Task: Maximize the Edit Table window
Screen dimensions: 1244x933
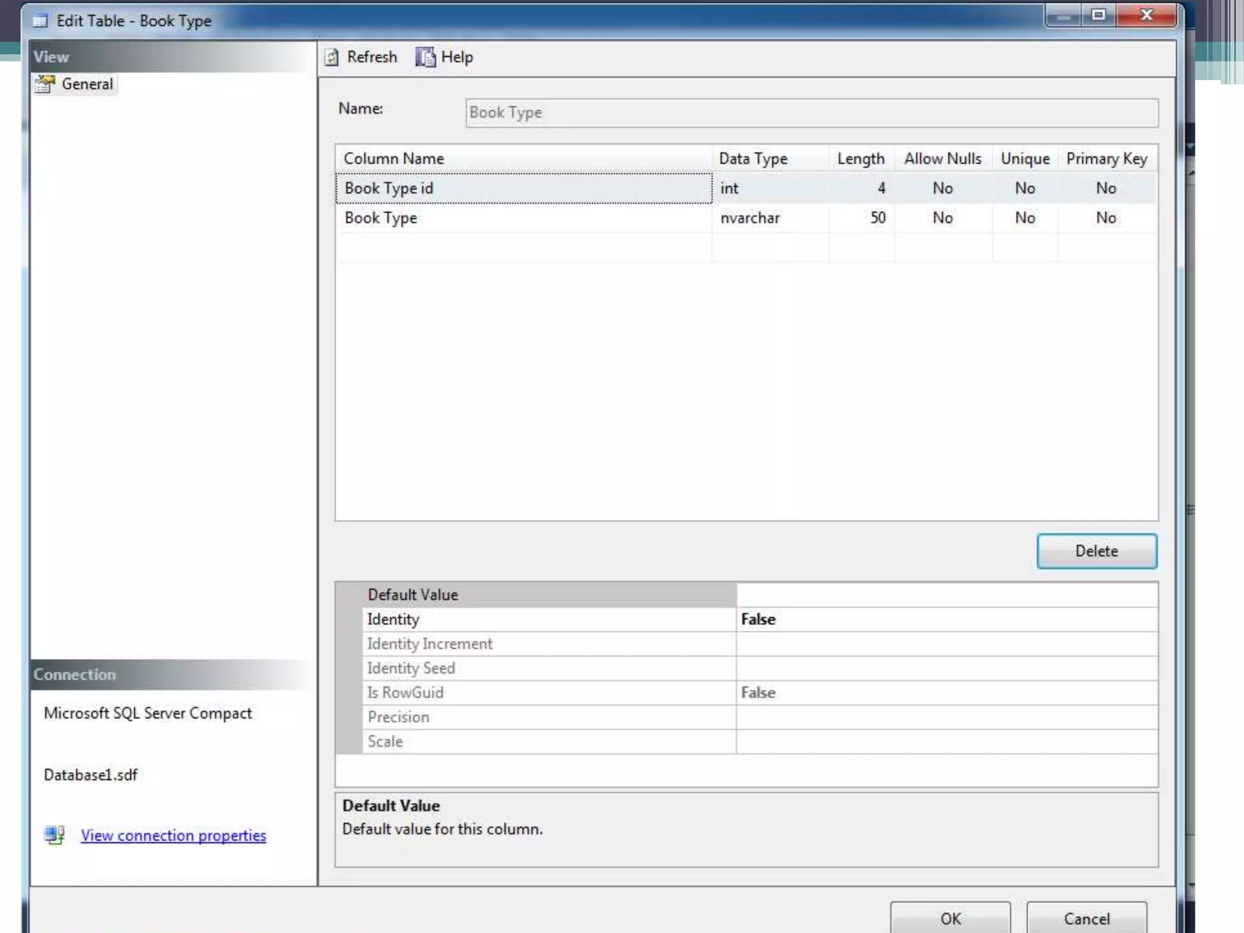Action: coord(1098,15)
